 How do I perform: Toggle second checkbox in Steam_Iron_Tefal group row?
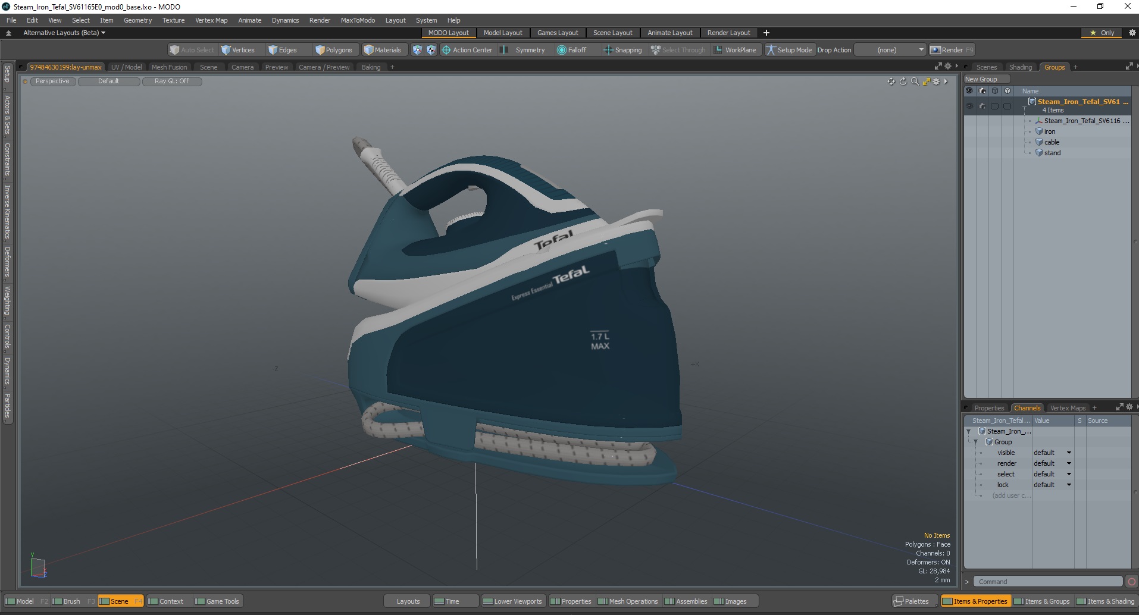pos(1007,106)
